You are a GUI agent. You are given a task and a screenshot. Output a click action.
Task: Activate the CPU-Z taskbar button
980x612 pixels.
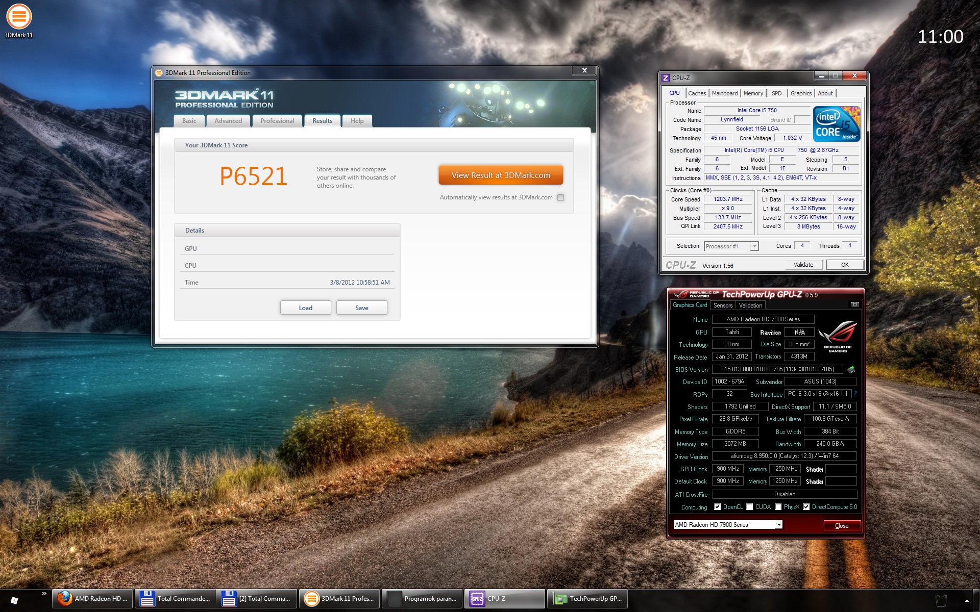[x=505, y=599]
